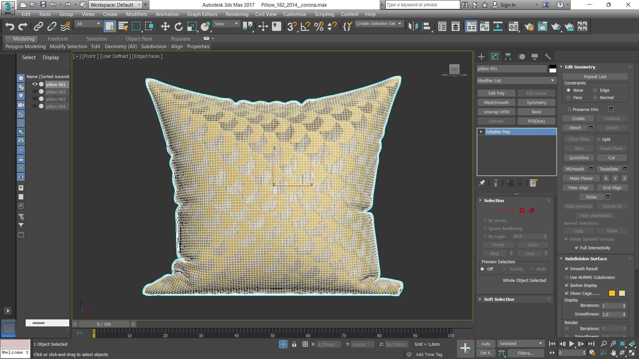Activate Select and Link tool
Image resolution: width=639 pixels, height=359 pixels.
tap(39, 27)
